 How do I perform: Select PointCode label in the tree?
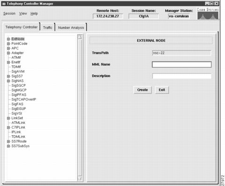coord(19,44)
